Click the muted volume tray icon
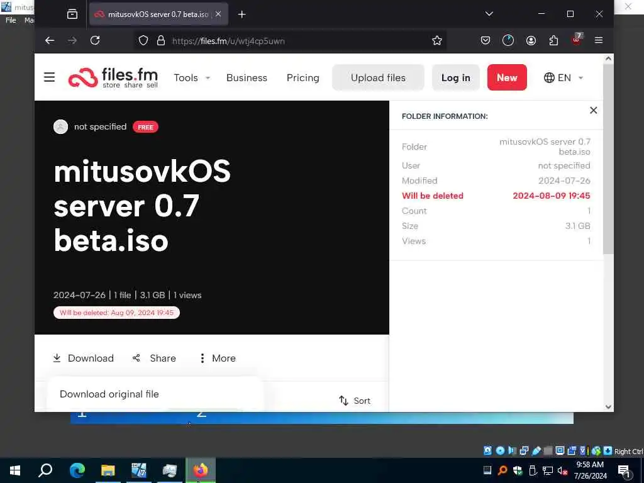644x483 pixels. click(563, 470)
